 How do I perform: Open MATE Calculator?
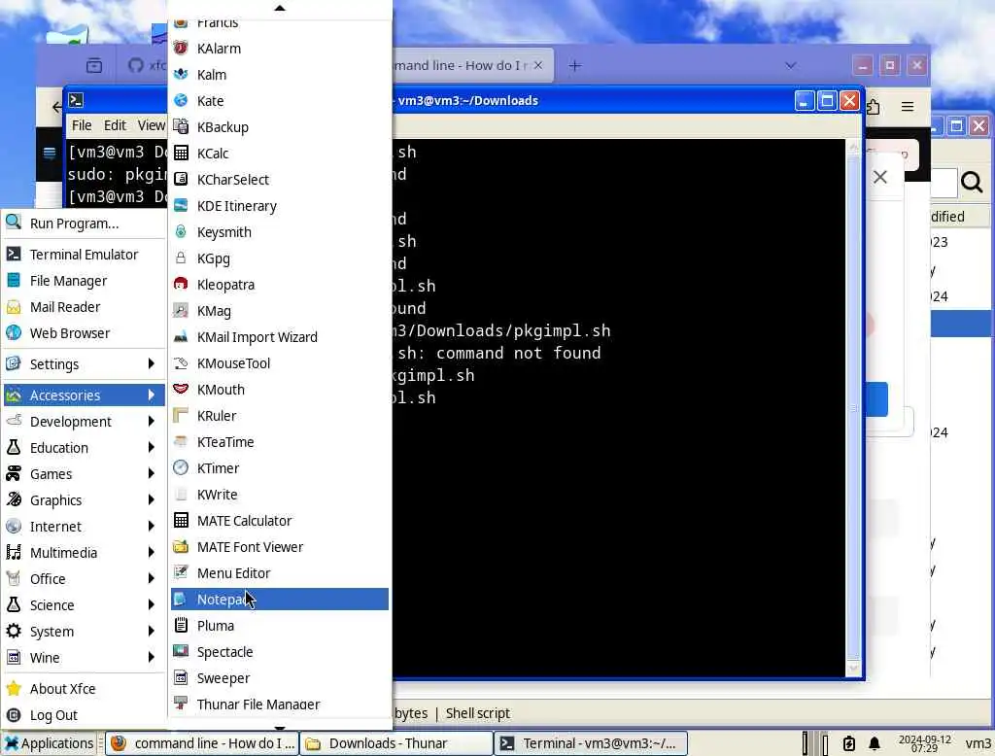(x=279, y=521)
